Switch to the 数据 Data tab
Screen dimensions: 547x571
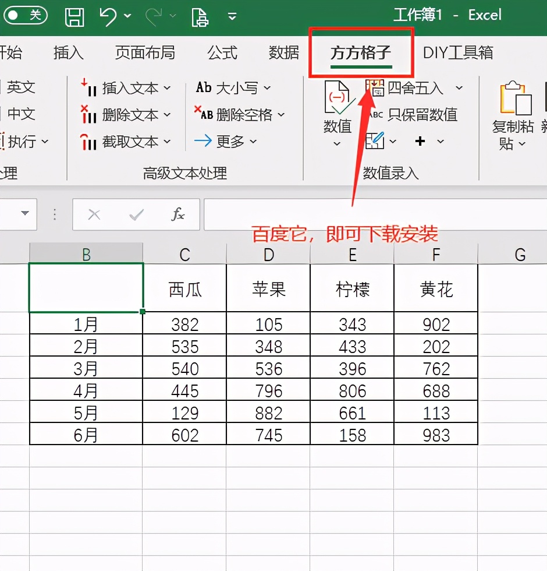click(283, 52)
